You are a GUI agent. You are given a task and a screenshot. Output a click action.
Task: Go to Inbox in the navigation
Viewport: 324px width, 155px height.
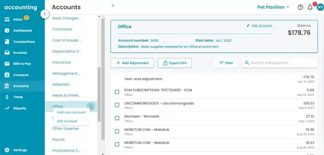(x=18, y=19)
